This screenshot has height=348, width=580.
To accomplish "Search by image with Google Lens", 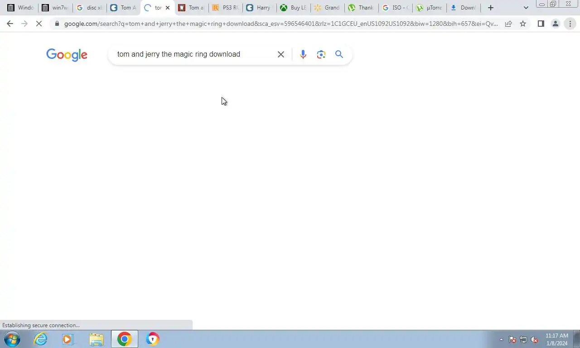I will pos(321,54).
